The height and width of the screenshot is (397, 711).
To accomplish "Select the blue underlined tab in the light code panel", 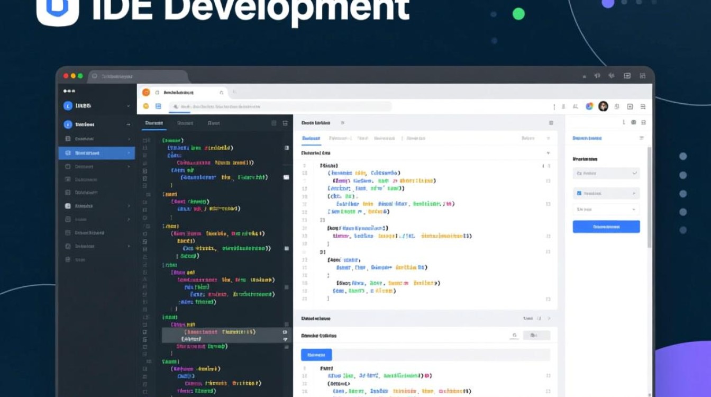I will pyautogui.click(x=311, y=138).
